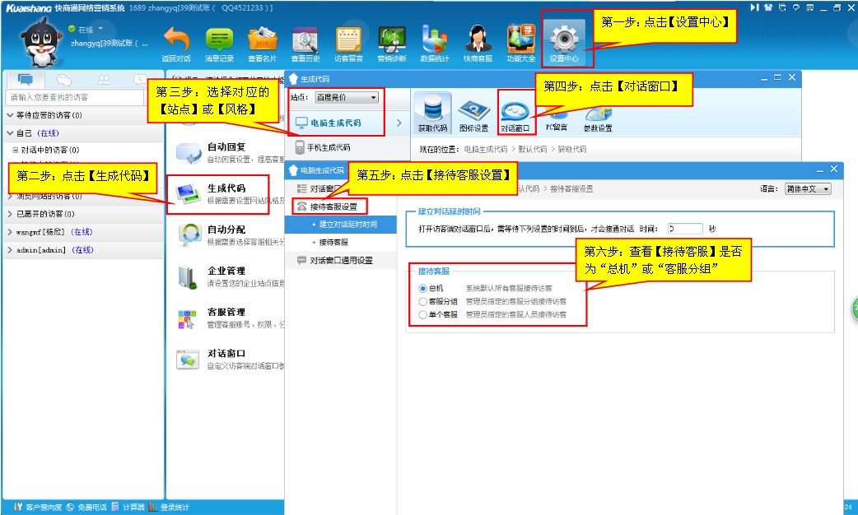Click the visitor search input box
Screen dimensions: 858x515
82,97
